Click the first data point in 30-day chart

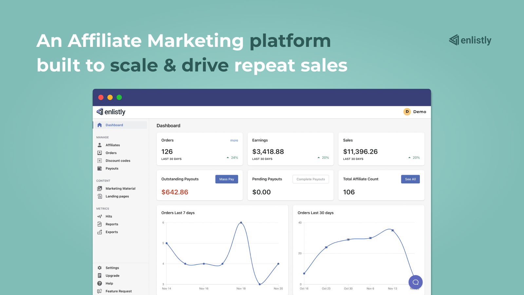click(304, 273)
